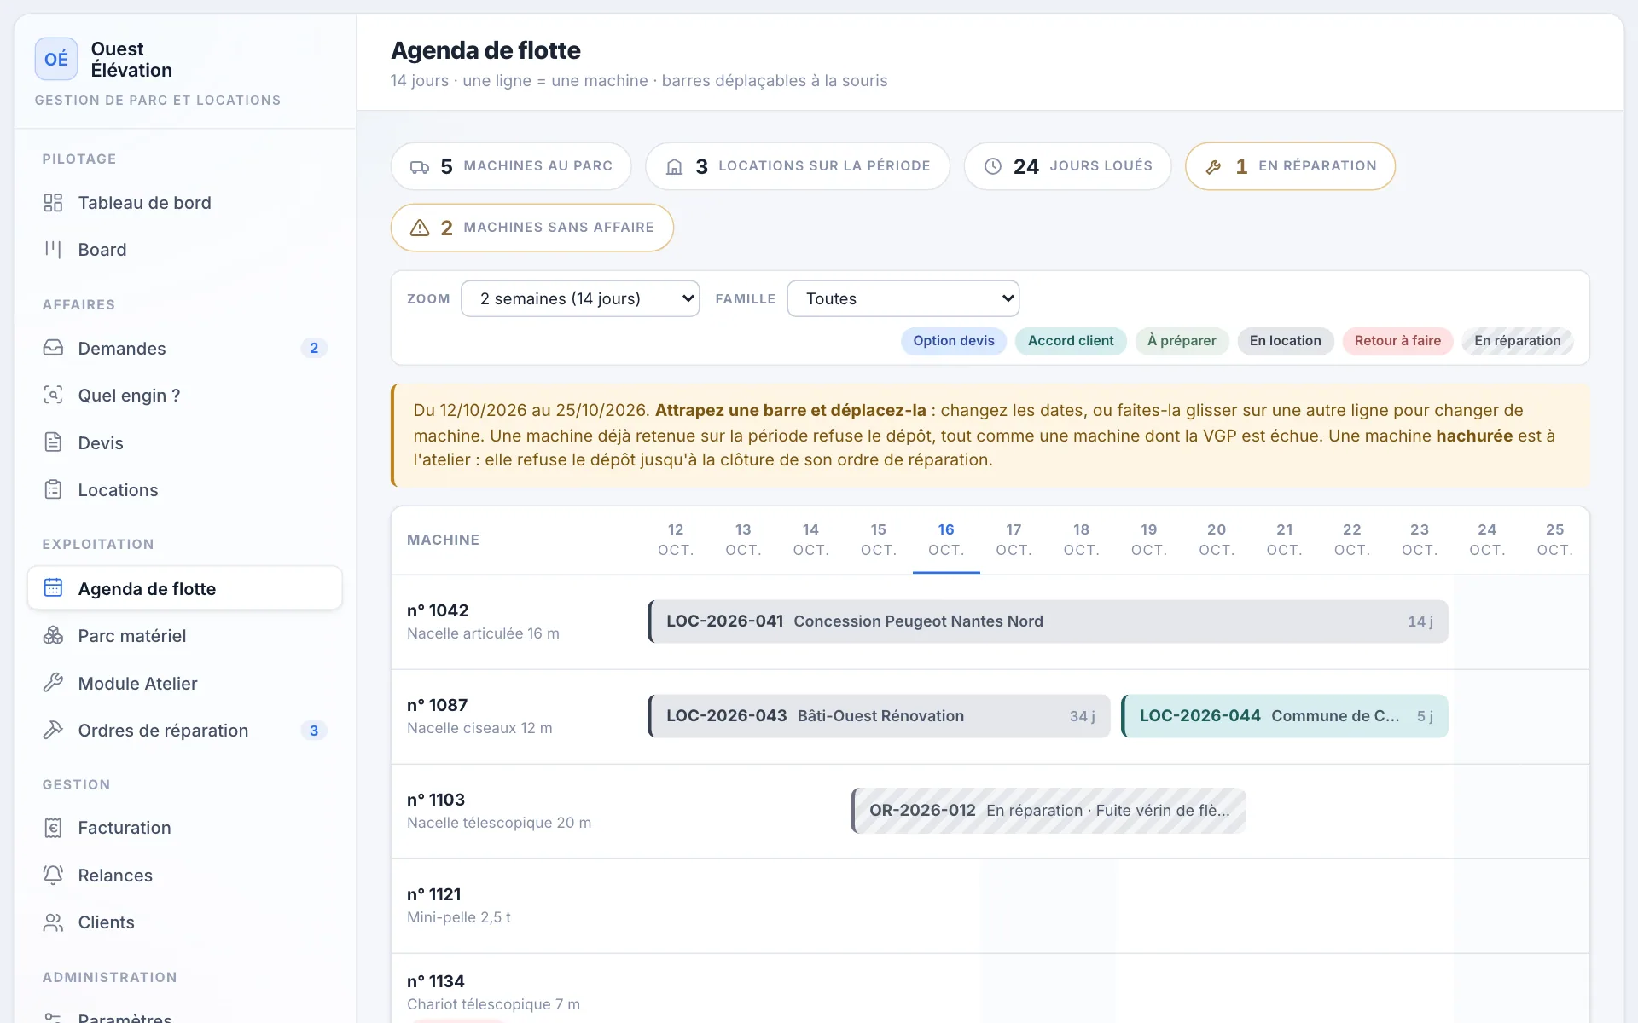Click the Ordres de réparation hammer icon
The image size is (1638, 1023).
click(53, 730)
